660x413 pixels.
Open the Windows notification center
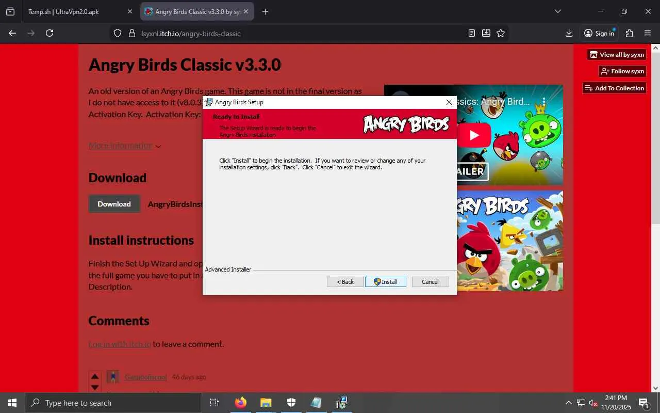[643, 403]
